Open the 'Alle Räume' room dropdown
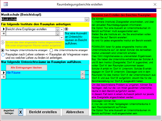Screen dimensions: 162x121 (83, 73)
